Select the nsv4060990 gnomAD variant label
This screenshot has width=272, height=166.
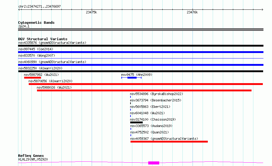point(52,62)
